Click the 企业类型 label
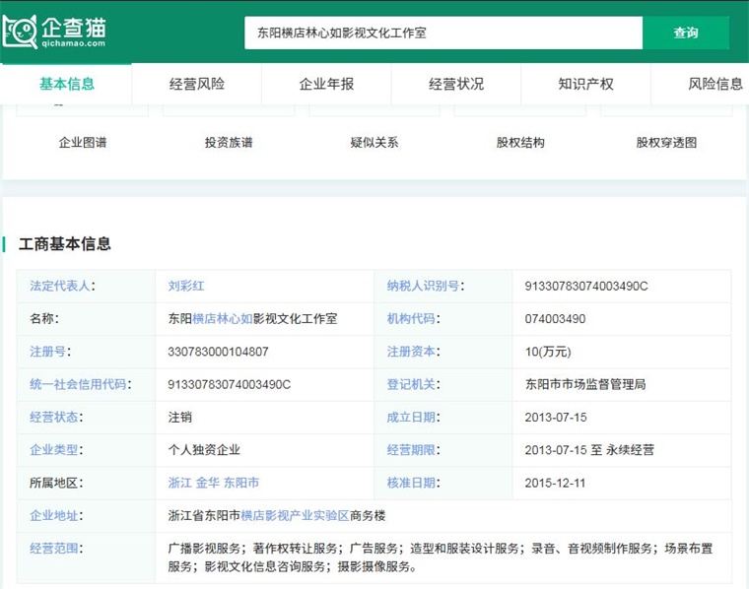This screenshot has width=749, height=589. click(x=56, y=449)
